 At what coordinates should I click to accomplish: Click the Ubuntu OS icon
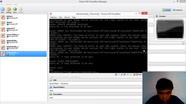click(x=3, y=23)
